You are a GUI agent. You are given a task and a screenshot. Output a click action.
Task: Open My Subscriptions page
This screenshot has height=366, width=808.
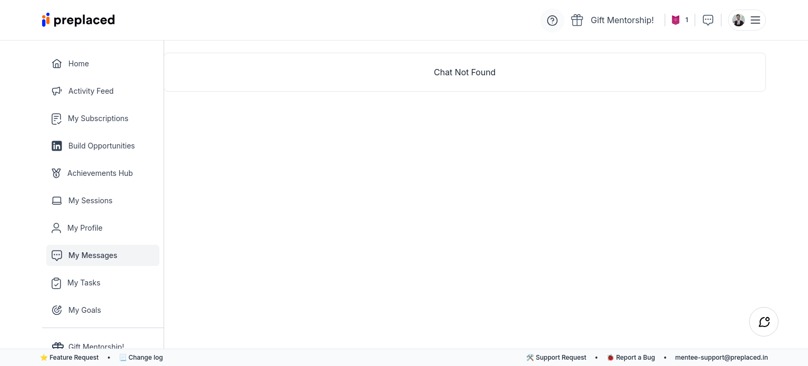click(98, 118)
